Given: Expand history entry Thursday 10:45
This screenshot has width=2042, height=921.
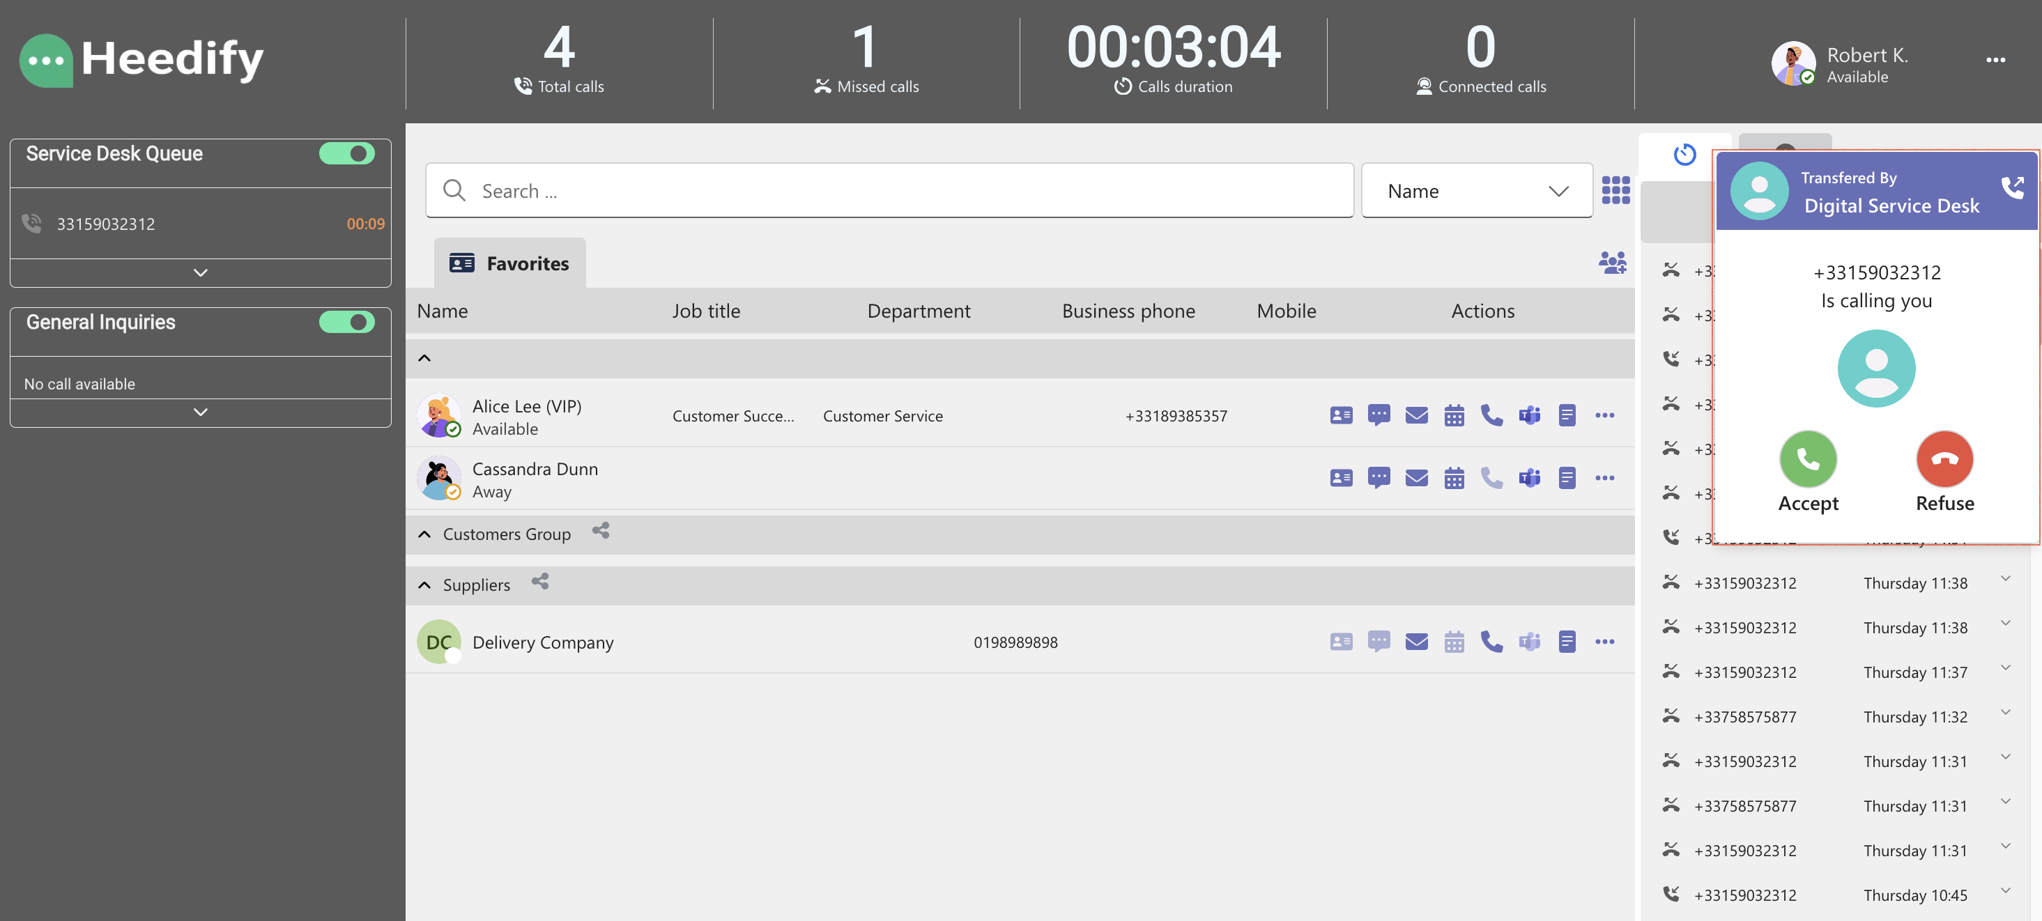Looking at the screenshot, I should point(2005,890).
